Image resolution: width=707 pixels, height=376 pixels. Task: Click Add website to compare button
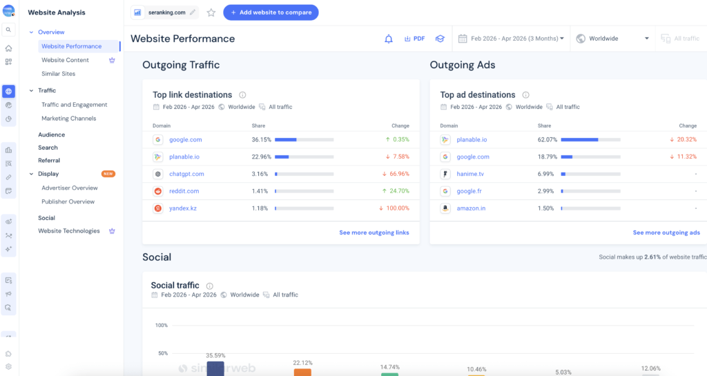(x=271, y=12)
